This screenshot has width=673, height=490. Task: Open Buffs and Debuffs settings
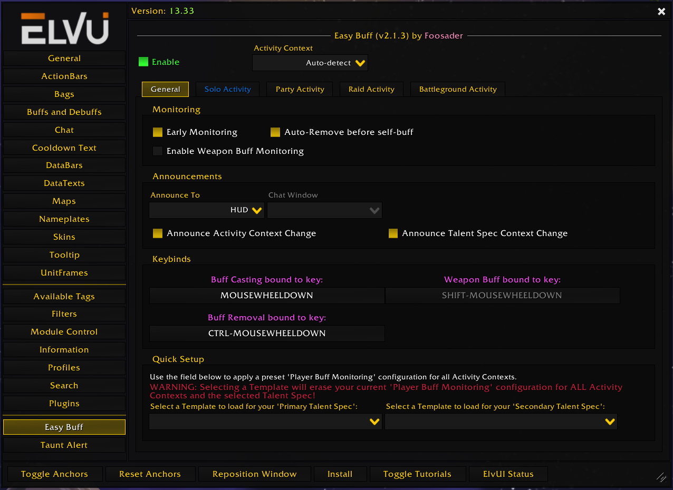click(64, 112)
